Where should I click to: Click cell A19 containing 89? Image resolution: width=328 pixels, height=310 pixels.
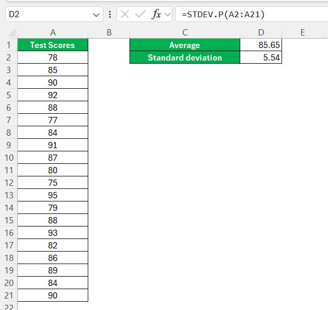tap(53, 270)
